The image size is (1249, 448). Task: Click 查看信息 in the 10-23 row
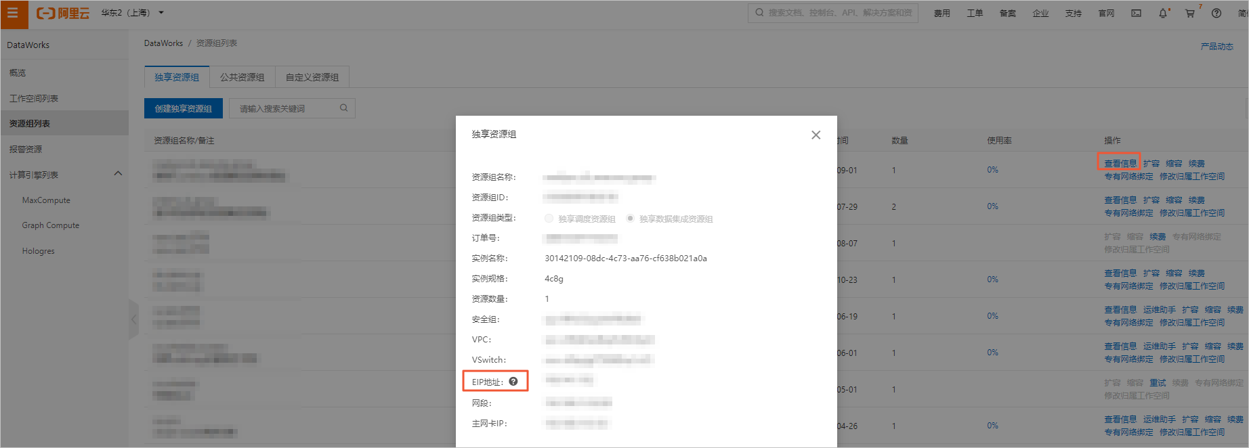tap(1120, 273)
